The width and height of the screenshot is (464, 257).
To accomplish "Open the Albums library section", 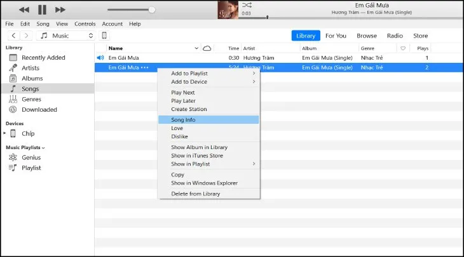I will 32,78.
